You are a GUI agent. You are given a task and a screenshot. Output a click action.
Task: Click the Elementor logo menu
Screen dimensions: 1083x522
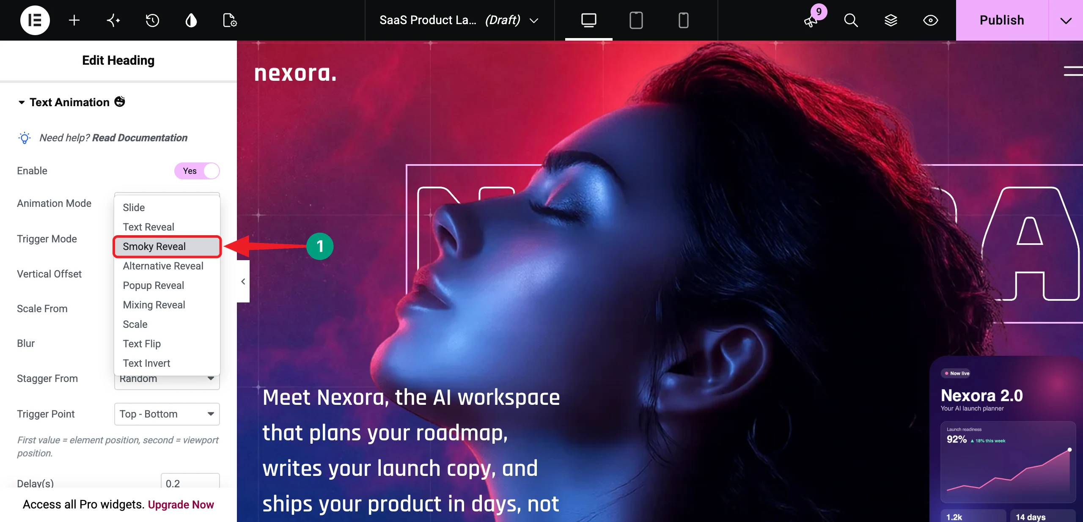coord(35,20)
